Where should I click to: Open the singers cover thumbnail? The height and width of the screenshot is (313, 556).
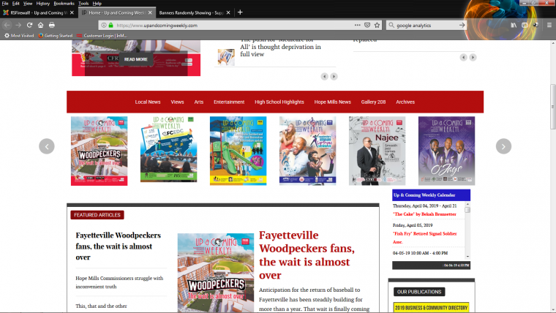point(308,151)
